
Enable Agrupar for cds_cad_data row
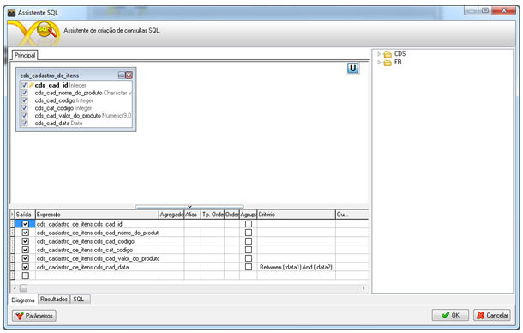point(249,267)
